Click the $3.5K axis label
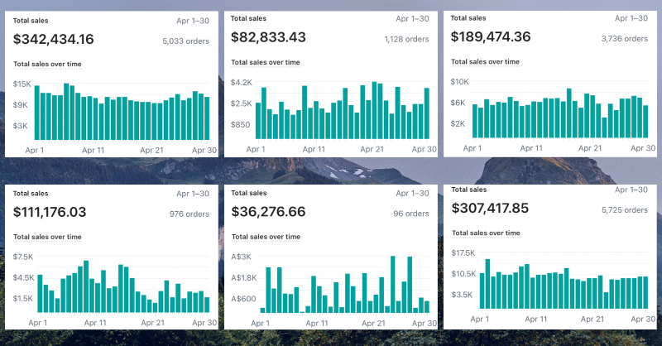Image resolution: width=662 pixels, height=346 pixels. (x=462, y=295)
